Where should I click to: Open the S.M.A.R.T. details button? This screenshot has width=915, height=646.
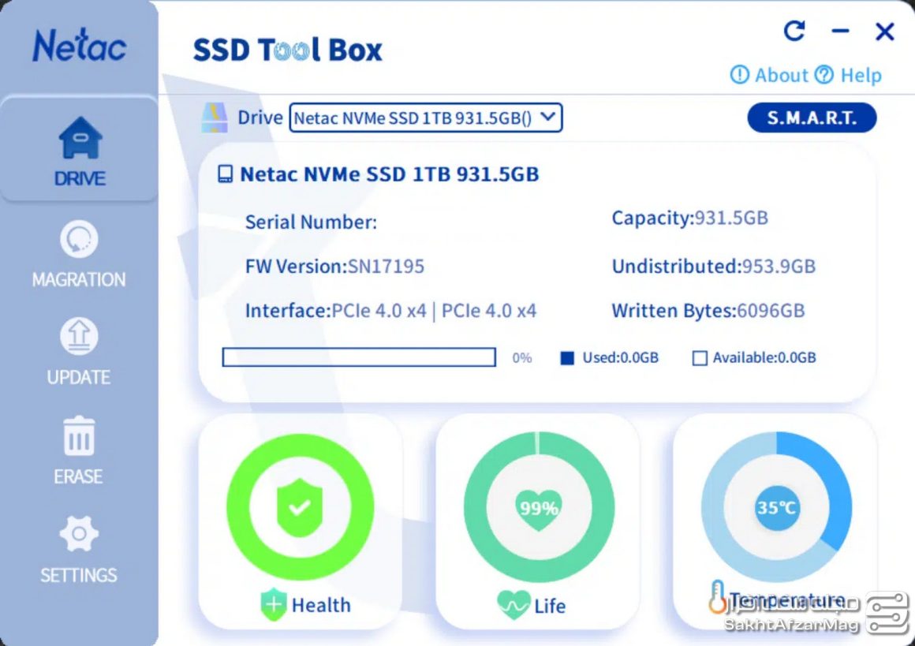(x=811, y=118)
